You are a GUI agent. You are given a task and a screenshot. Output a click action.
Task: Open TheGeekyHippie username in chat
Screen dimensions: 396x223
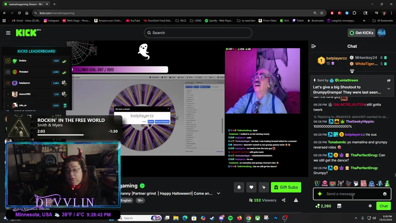tap(360, 122)
